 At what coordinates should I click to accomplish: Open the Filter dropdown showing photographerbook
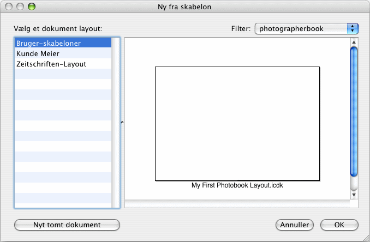[x=306, y=29]
